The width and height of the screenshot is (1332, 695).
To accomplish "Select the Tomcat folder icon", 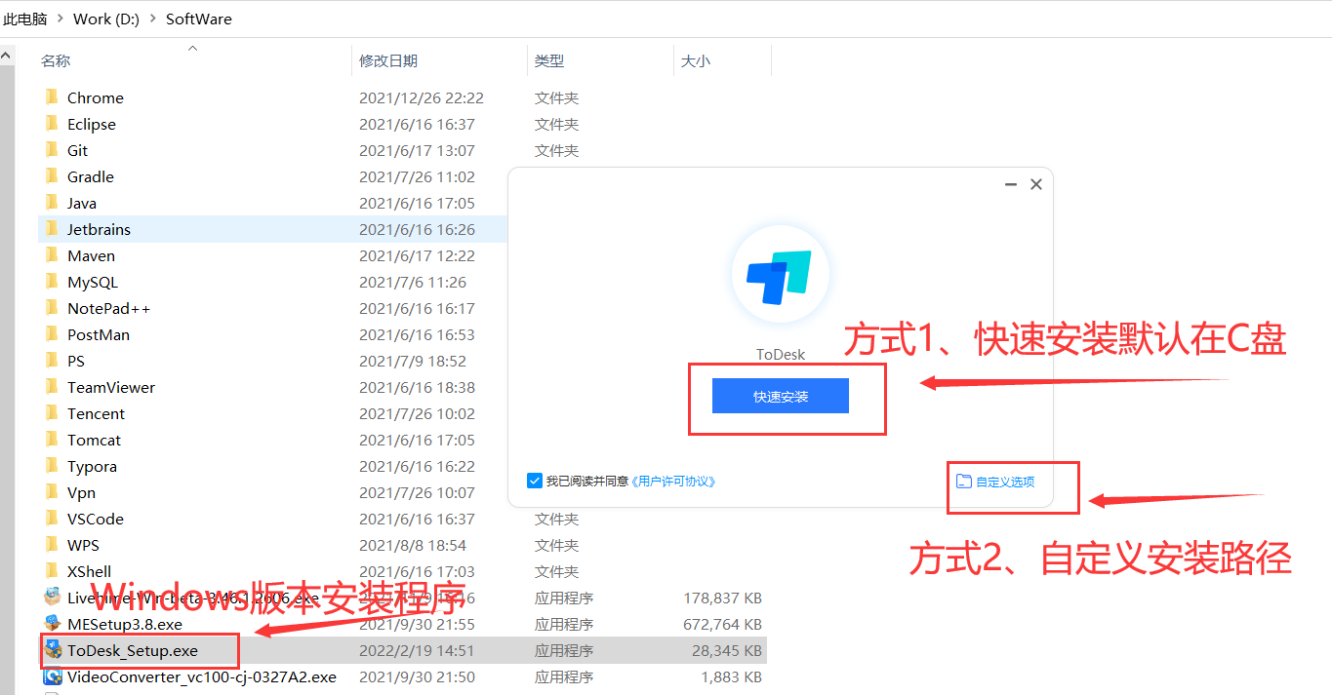I will (x=52, y=440).
